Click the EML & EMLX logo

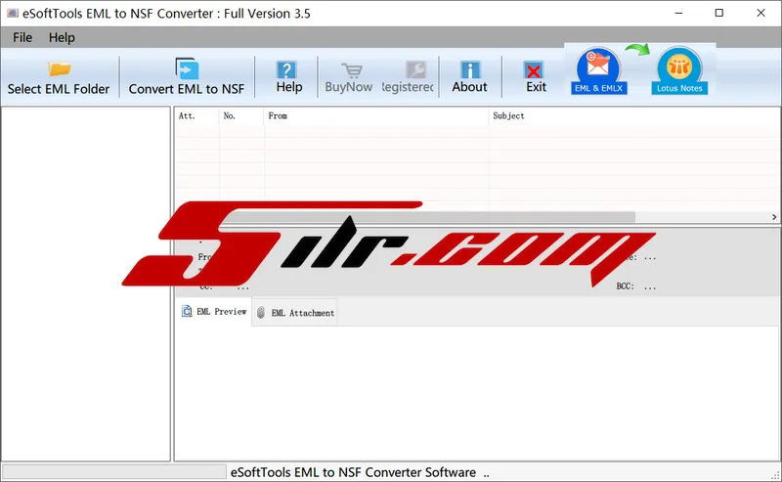click(x=598, y=70)
